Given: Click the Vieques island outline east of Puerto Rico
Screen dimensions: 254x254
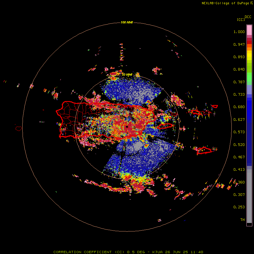Looking at the screenshot, I should pyautogui.click(x=165, y=126).
